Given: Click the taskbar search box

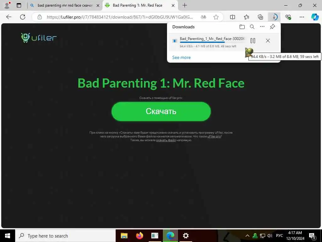Looking at the screenshot, I should click(x=65, y=236).
